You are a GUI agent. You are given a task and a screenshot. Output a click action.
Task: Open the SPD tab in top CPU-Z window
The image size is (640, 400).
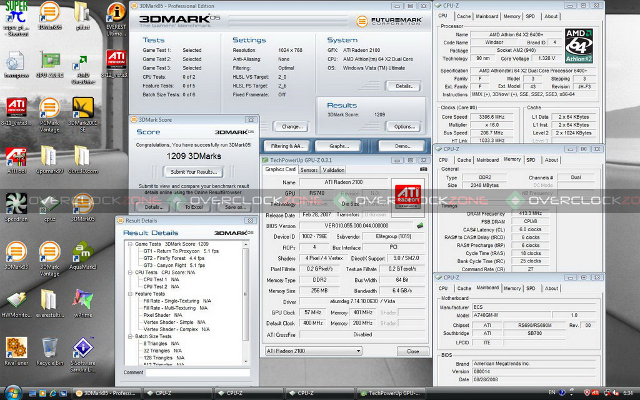pyautogui.click(x=530, y=16)
